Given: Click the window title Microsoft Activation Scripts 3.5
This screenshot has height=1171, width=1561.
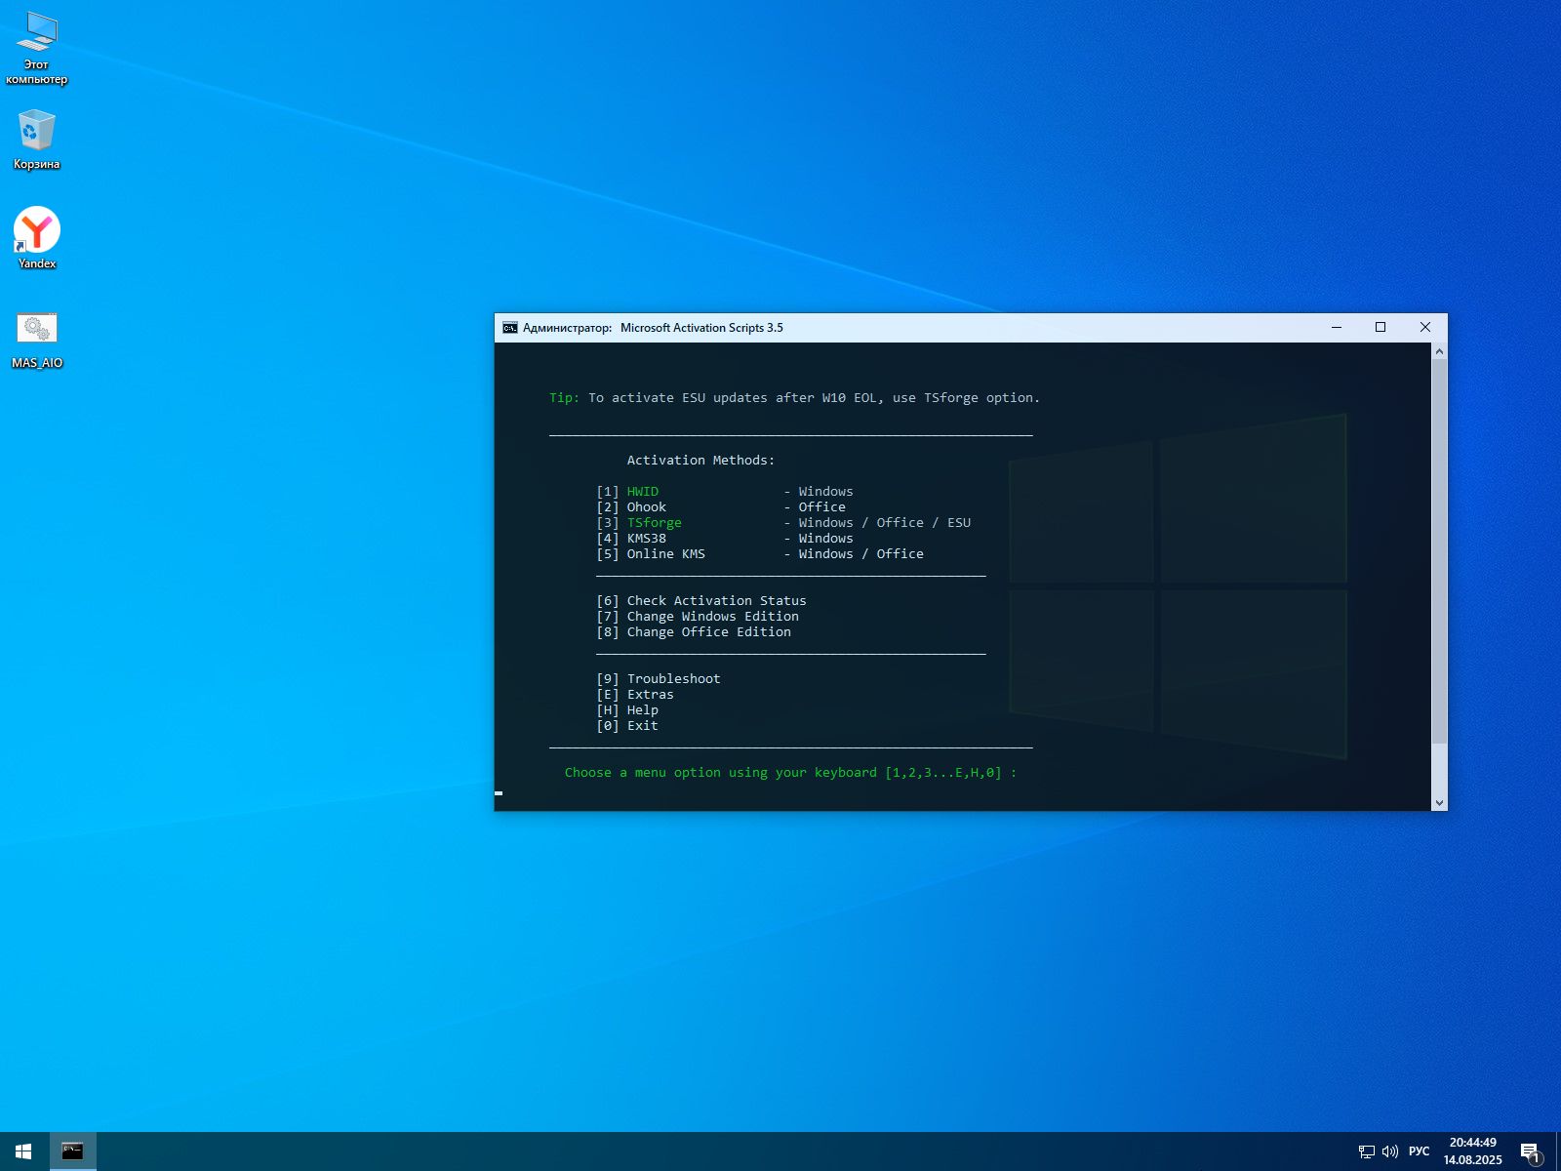Looking at the screenshot, I should (x=701, y=328).
